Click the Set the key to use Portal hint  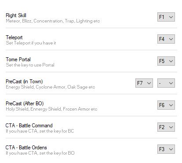click(30, 65)
